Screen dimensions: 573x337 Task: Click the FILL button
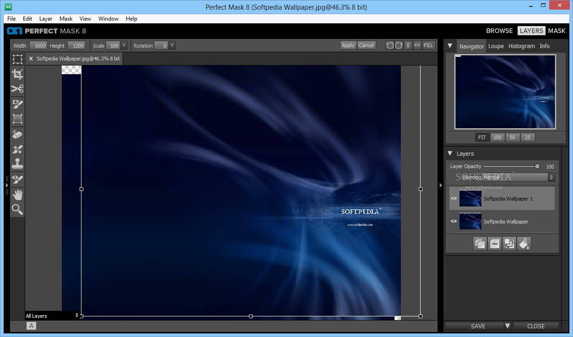[428, 45]
